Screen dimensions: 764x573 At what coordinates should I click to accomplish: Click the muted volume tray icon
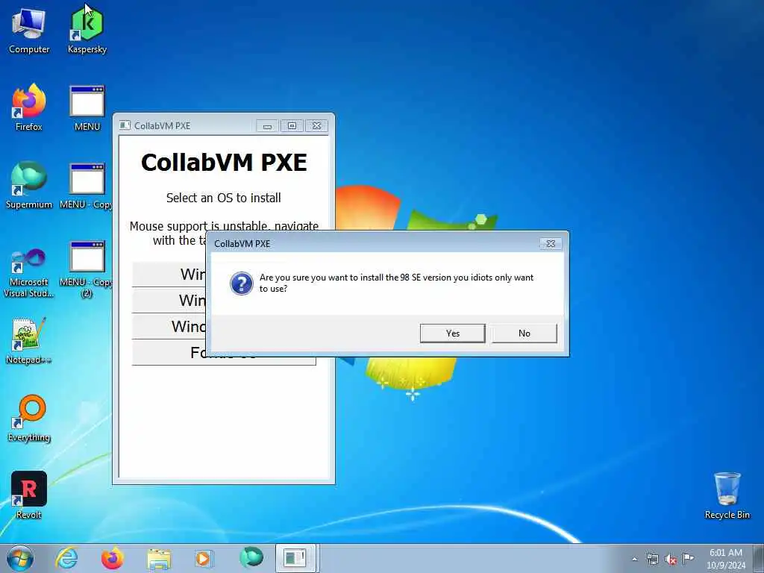tap(671, 559)
